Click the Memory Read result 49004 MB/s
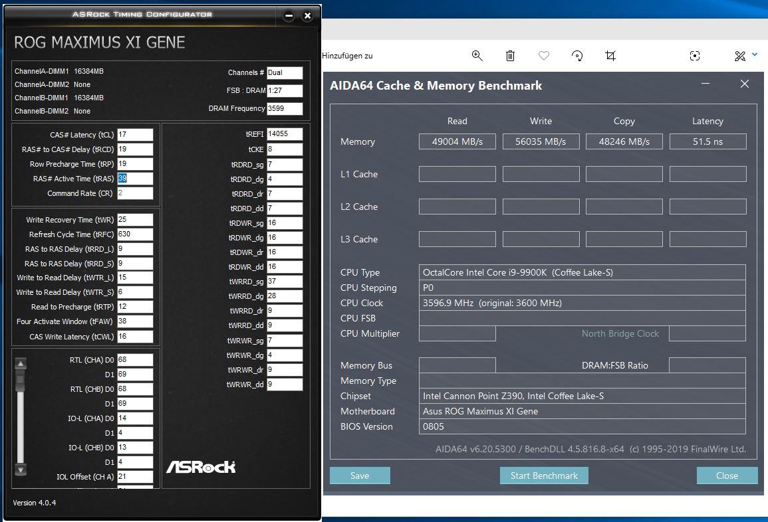 tap(457, 141)
